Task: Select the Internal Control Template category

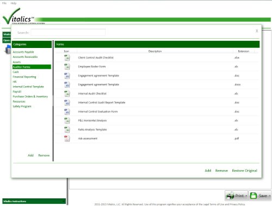Action: [28, 87]
